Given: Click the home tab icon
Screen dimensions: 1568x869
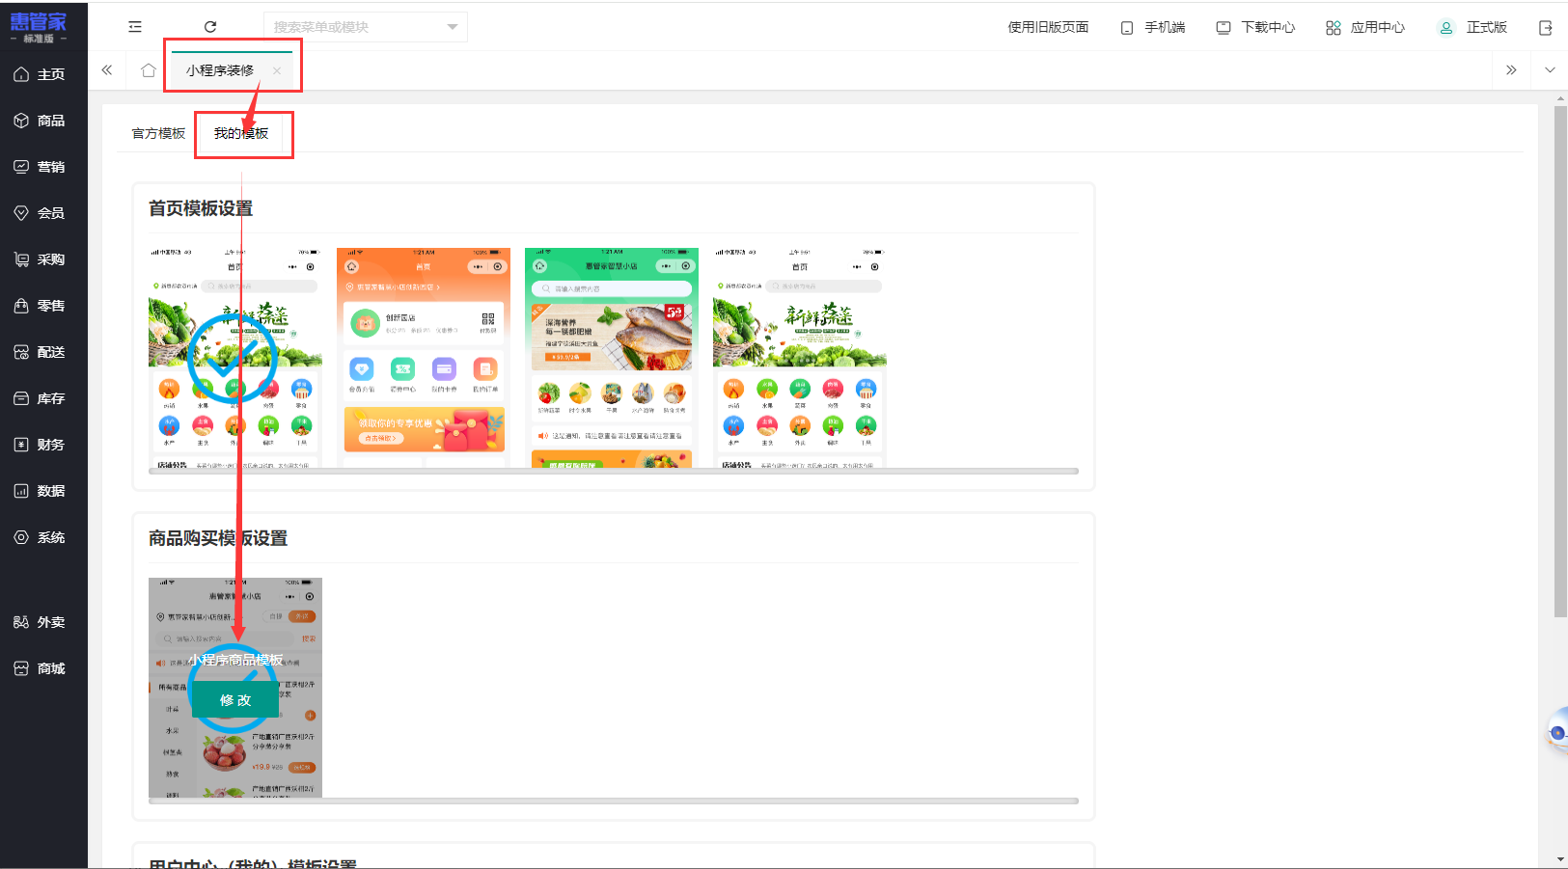Looking at the screenshot, I should 148,70.
